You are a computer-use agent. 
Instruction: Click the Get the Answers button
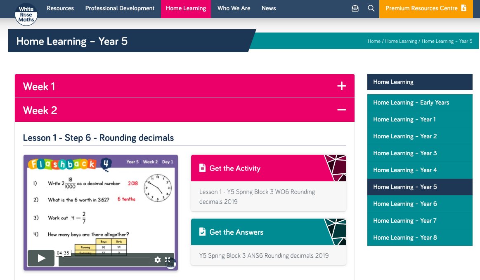coord(268,232)
